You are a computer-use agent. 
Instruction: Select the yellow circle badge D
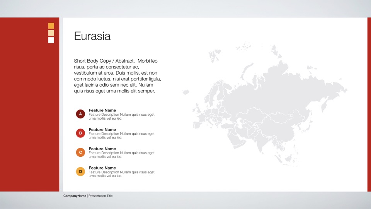tap(80, 171)
